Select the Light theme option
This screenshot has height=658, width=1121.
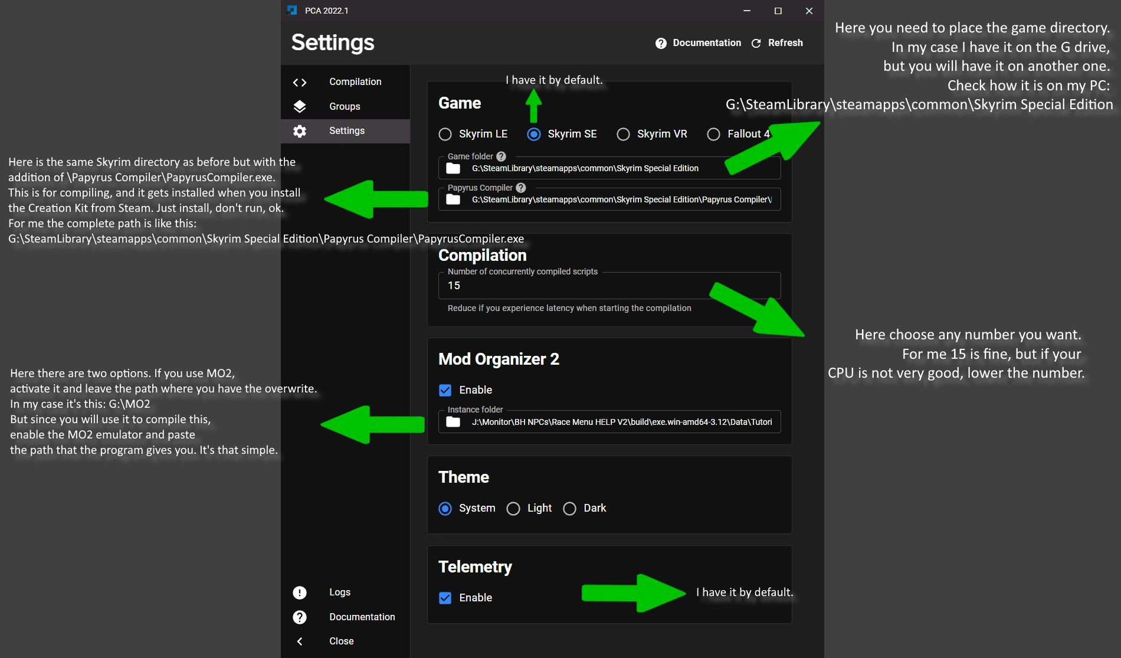513,509
